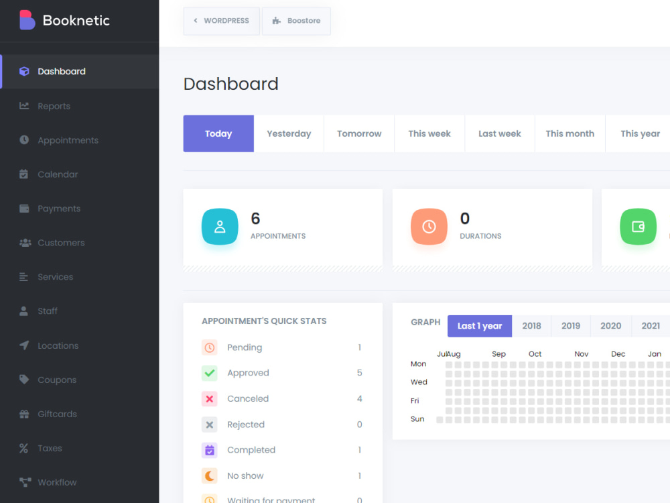Click the Boostore puzzle piece icon
Image resolution: width=670 pixels, height=503 pixels.
(277, 21)
